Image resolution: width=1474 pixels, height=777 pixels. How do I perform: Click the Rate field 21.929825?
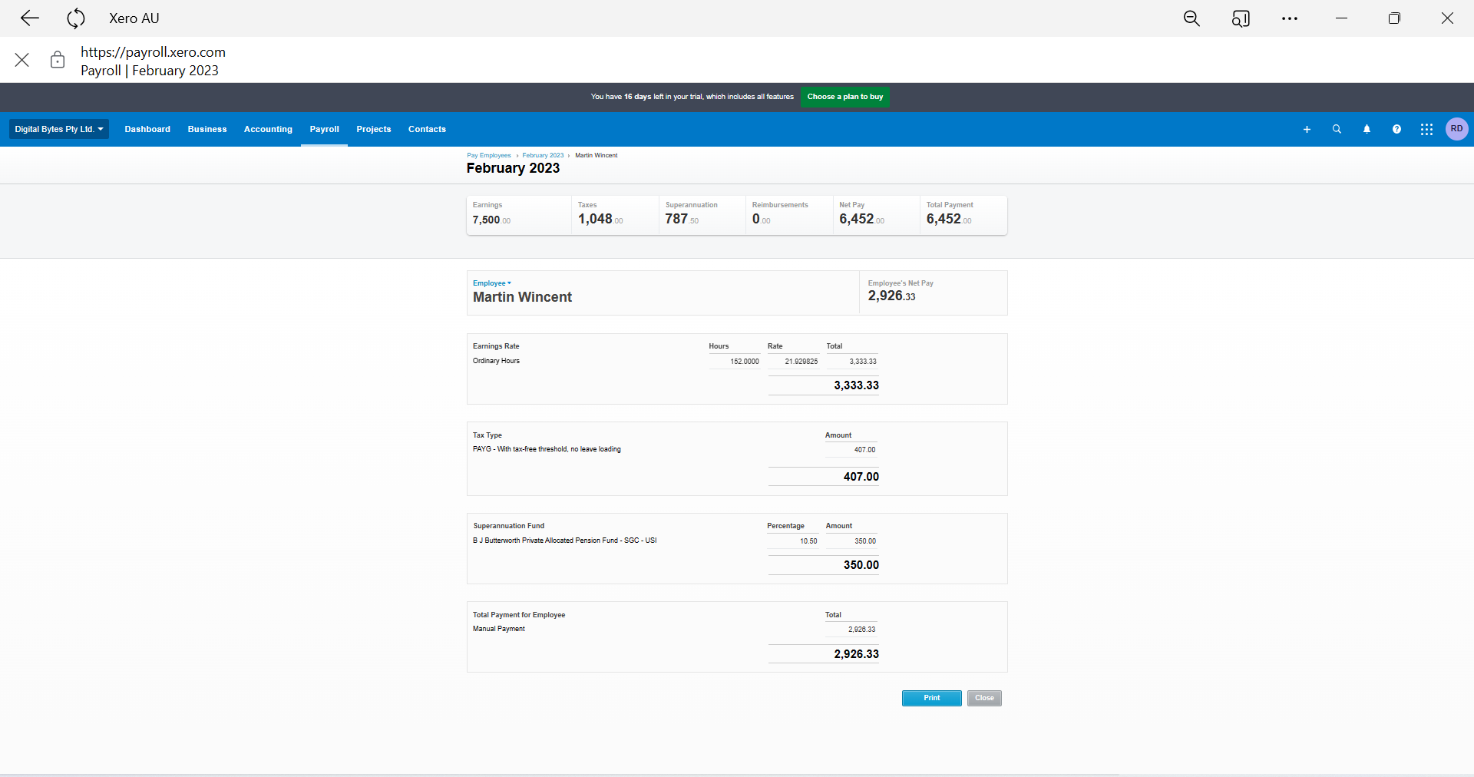pos(793,361)
